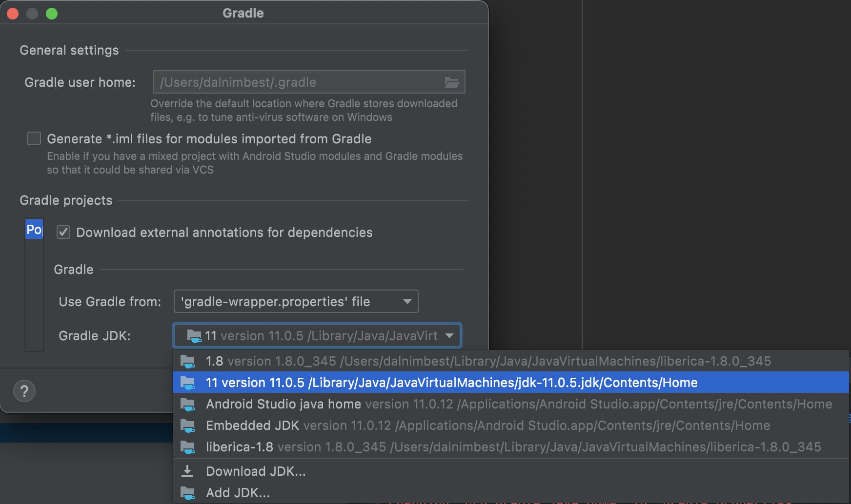The height and width of the screenshot is (504, 851).
Task: Click the download arrow icon beside Download JDK
Action: [x=187, y=471]
